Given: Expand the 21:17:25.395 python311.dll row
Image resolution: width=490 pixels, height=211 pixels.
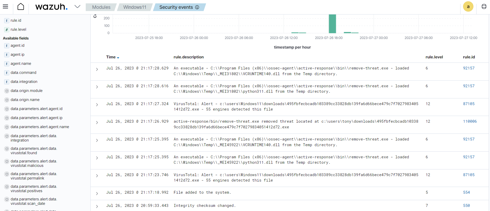Looking at the screenshot, I should pyautogui.click(x=97, y=158).
